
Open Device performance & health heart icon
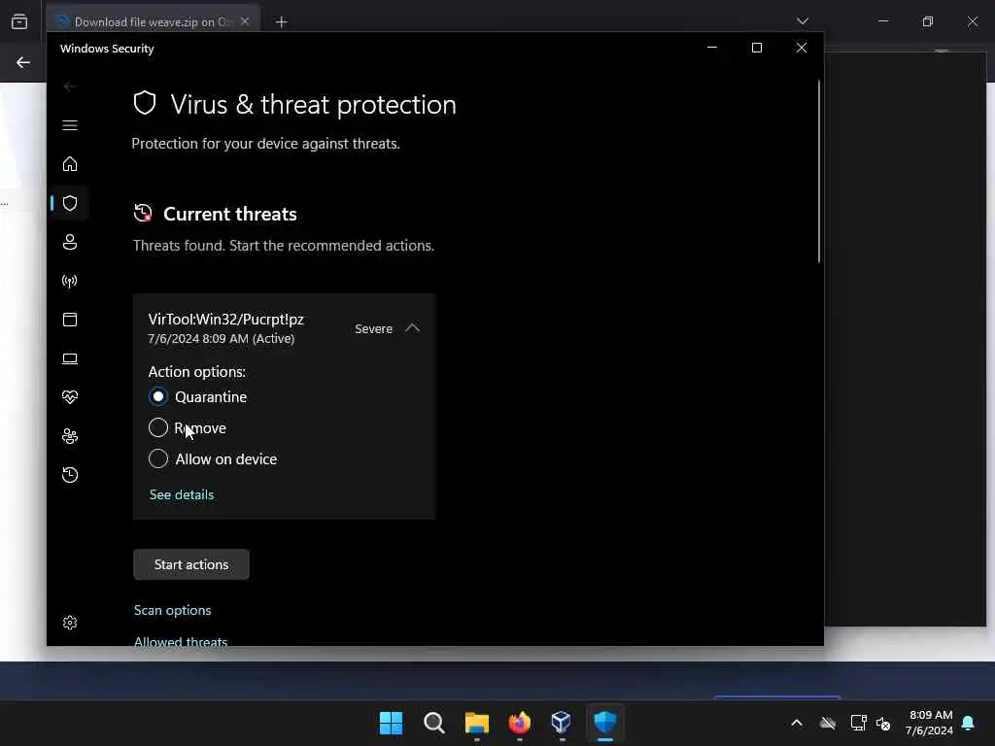tap(70, 397)
